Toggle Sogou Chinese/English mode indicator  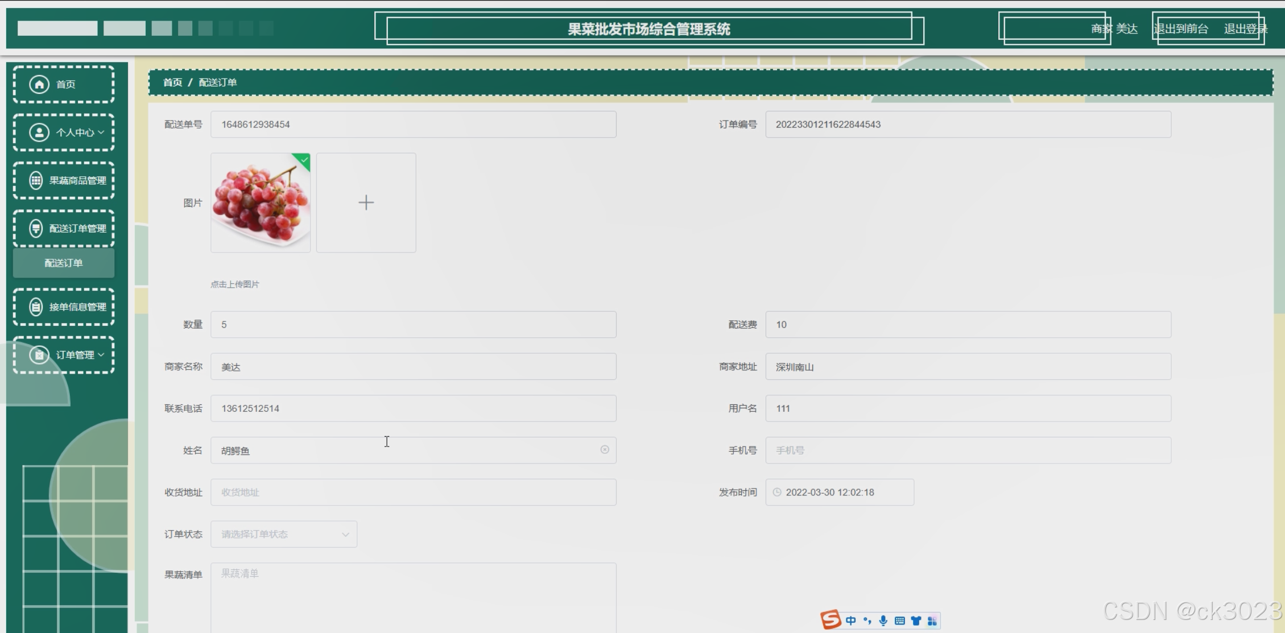[x=850, y=620]
